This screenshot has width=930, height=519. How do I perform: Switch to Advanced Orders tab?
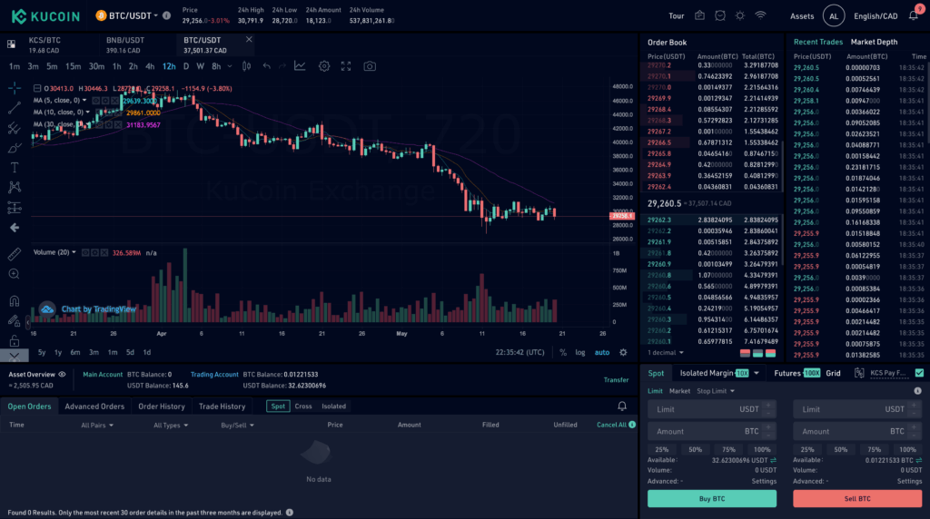point(94,406)
